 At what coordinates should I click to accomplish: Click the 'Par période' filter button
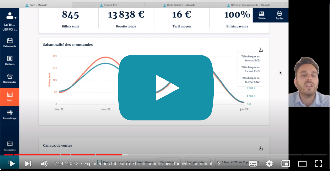pyautogui.click(x=198, y=162)
